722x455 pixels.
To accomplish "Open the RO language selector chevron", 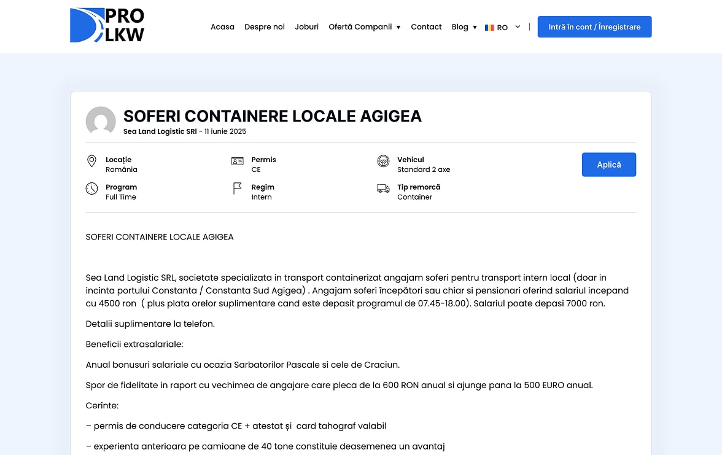I will (x=518, y=27).
